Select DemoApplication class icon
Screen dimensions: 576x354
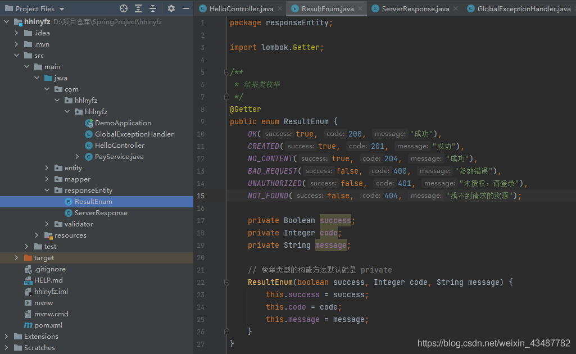pyautogui.click(x=89, y=123)
